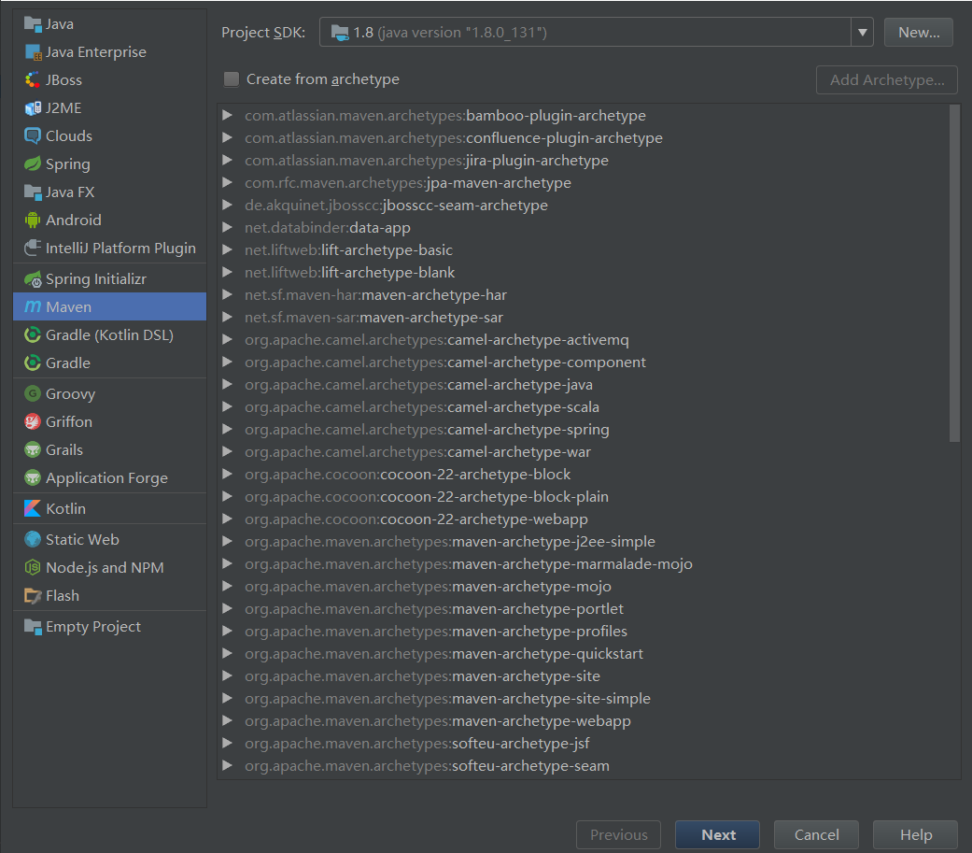Click the archetype list vertical scrollbar

(x=954, y=273)
